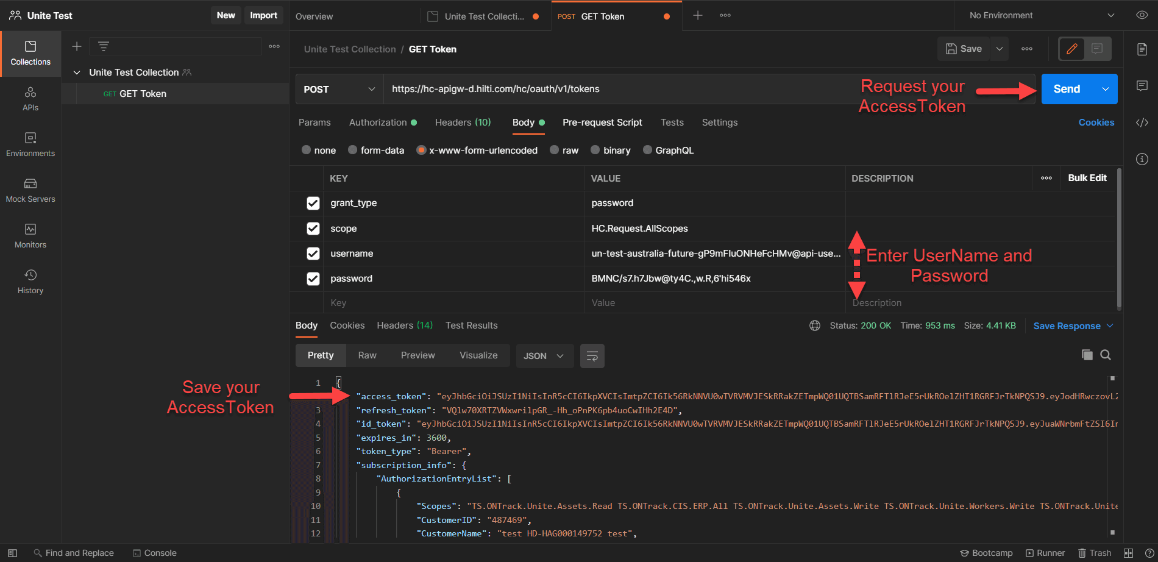Uncheck the scope parameter checkbox
Image resolution: width=1158 pixels, height=562 pixels.
point(313,229)
